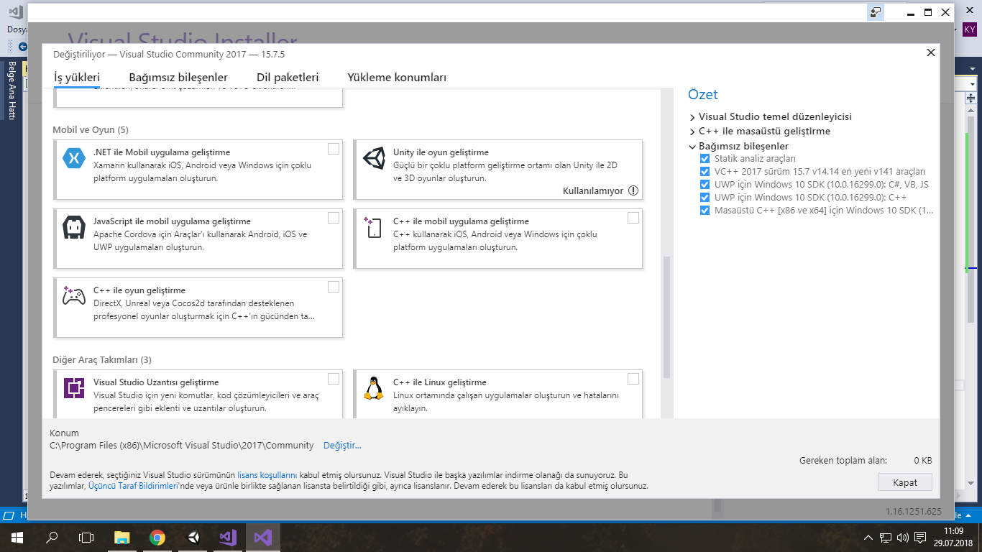This screenshot has width=982, height=552.
Task: Close the modify dialog with X
Action: 931,52
